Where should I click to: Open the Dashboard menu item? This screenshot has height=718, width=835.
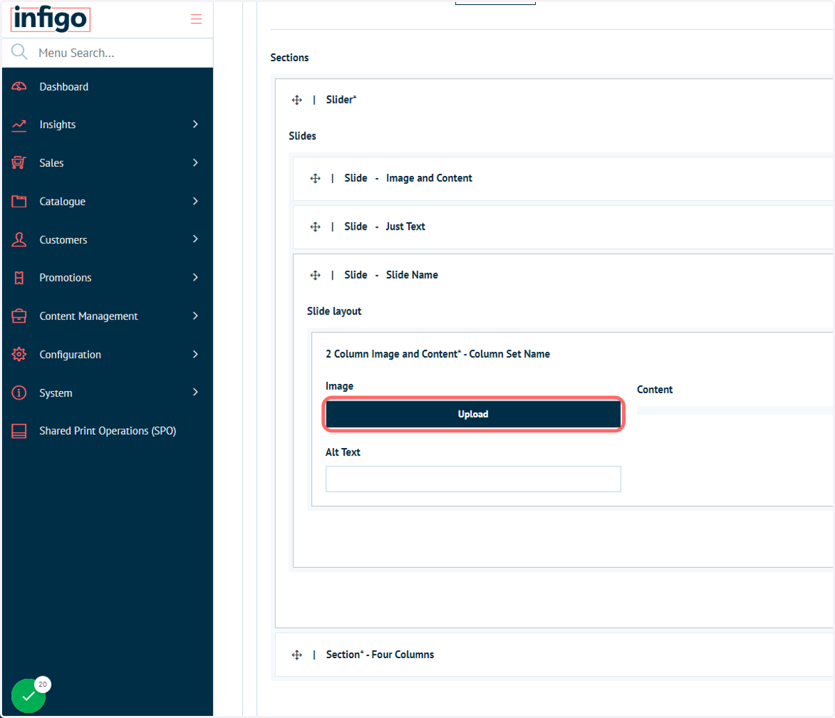pyautogui.click(x=107, y=86)
